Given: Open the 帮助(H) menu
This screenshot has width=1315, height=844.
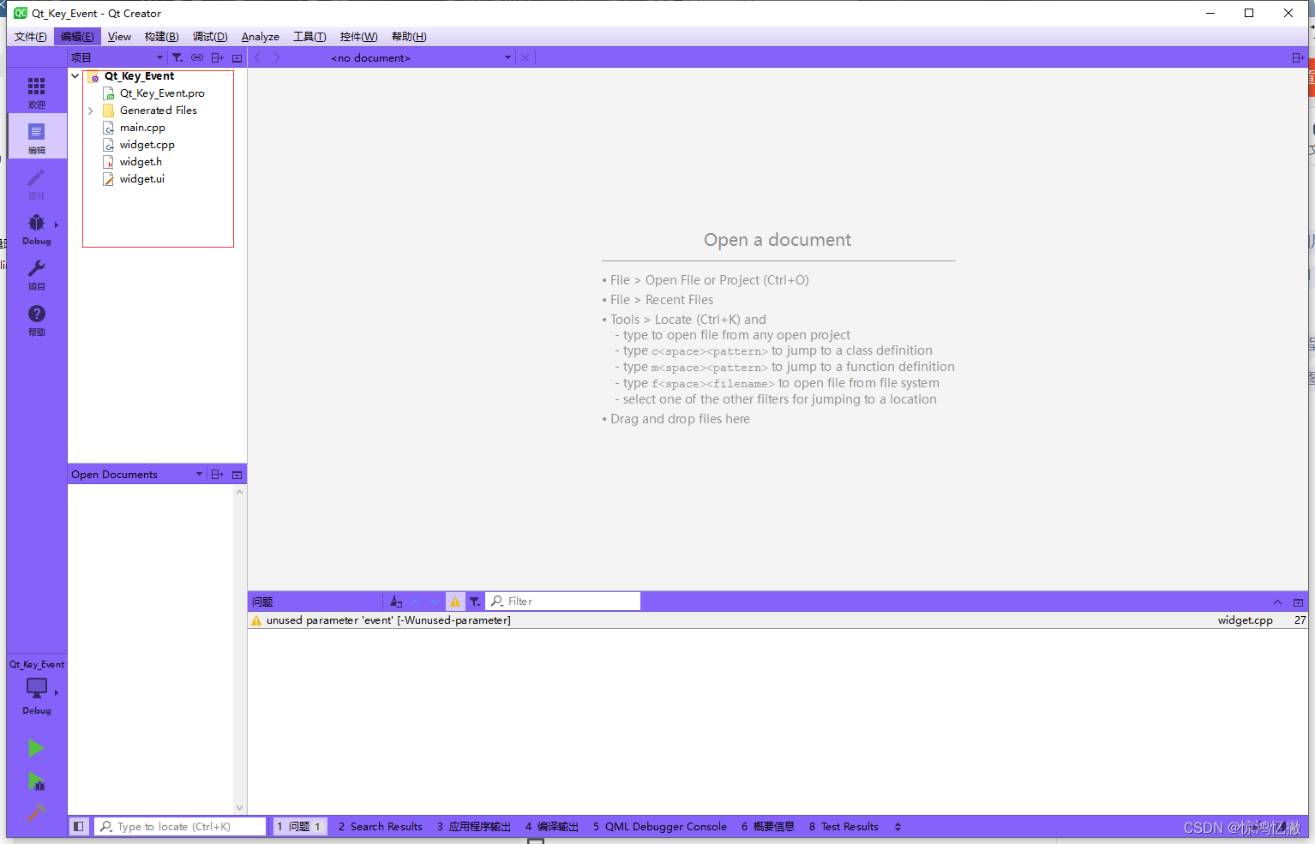Looking at the screenshot, I should [x=409, y=36].
